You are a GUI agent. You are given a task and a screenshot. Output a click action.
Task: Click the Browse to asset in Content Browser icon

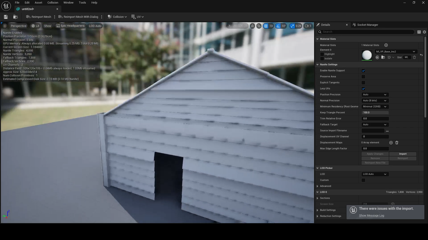[x=15, y=17]
